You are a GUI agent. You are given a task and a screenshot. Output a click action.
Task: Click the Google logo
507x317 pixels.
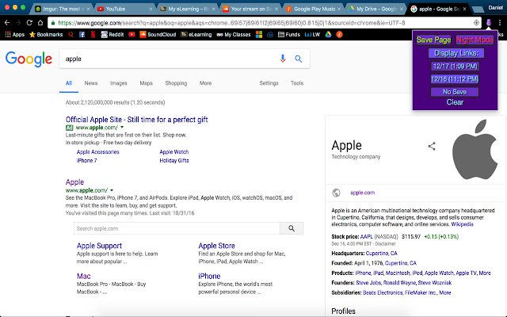click(29, 59)
